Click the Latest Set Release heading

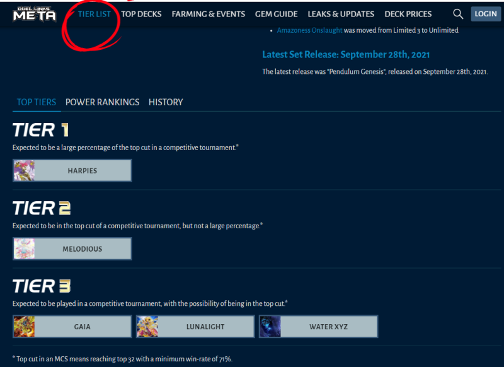[346, 54]
